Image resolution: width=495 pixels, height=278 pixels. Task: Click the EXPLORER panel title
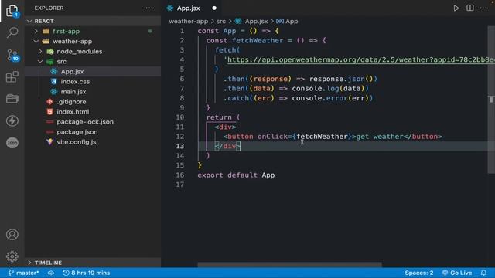[49, 8]
